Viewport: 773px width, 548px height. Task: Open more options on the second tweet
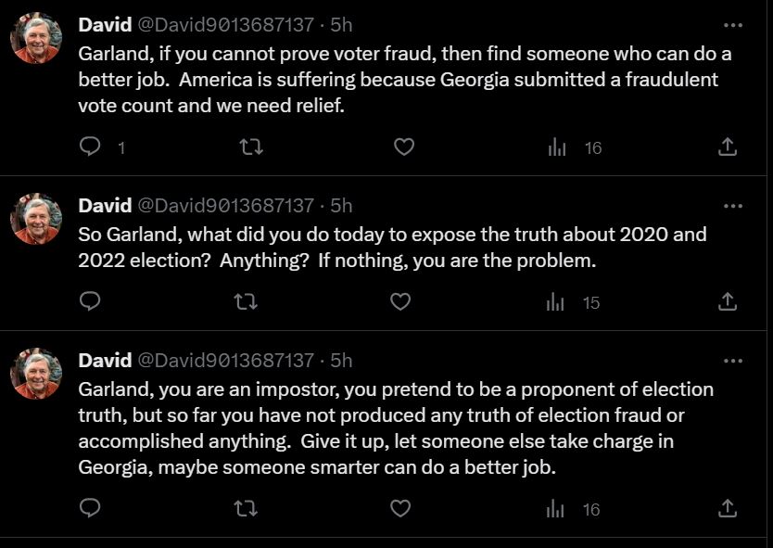[x=732, y=206]
